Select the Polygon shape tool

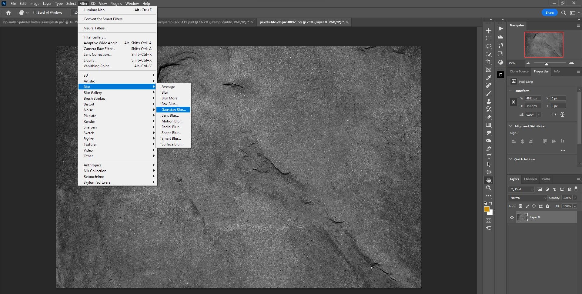[489, 172]
